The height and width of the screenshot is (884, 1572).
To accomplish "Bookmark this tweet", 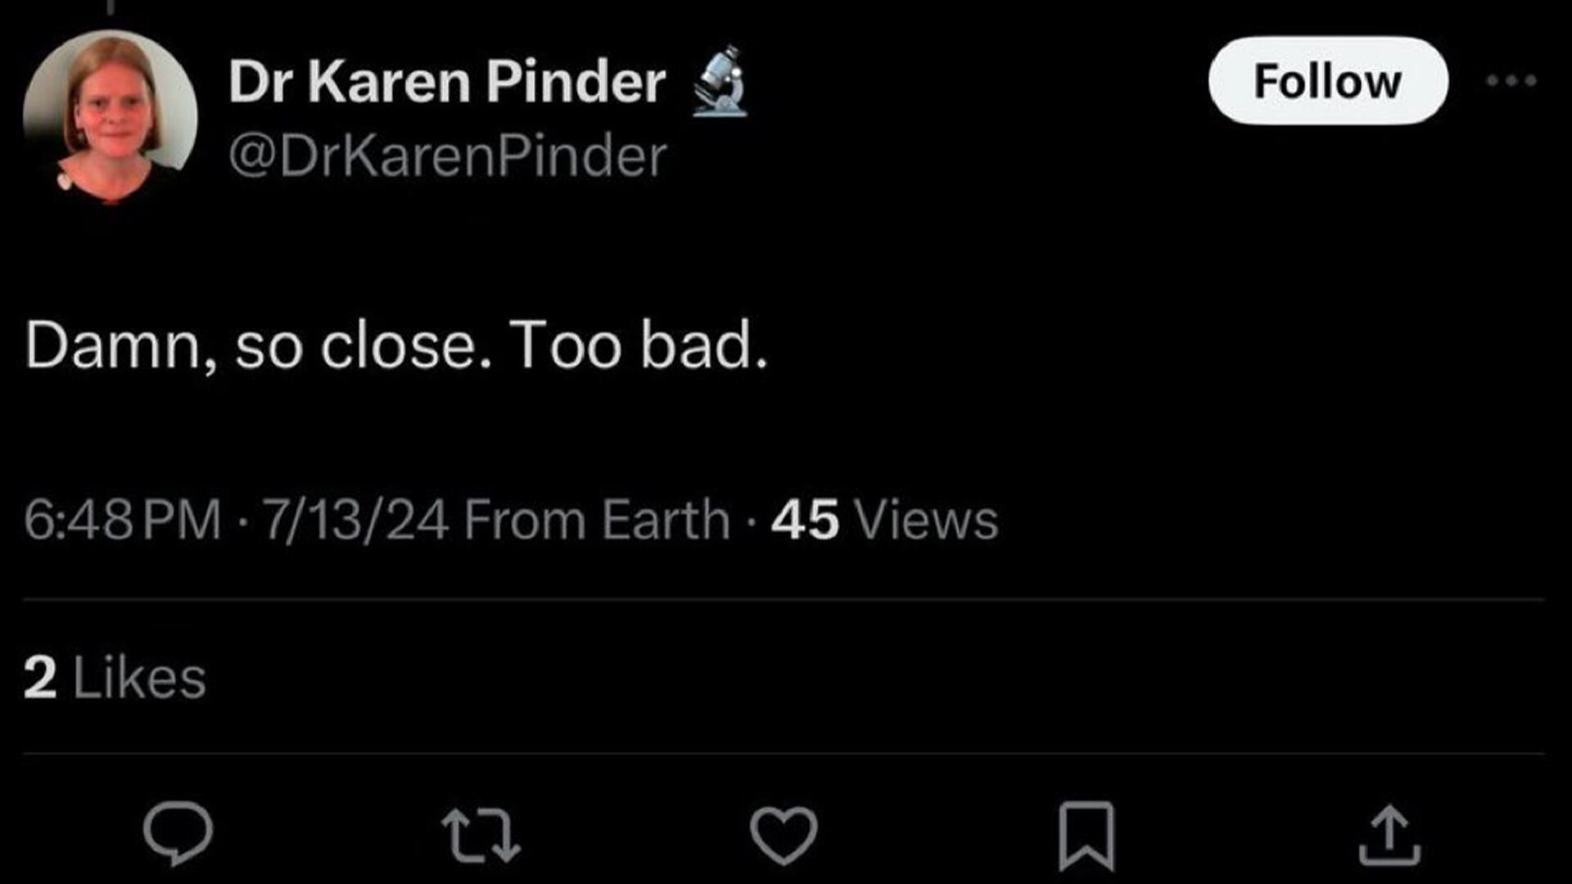I will click(x=1086, y=836).
